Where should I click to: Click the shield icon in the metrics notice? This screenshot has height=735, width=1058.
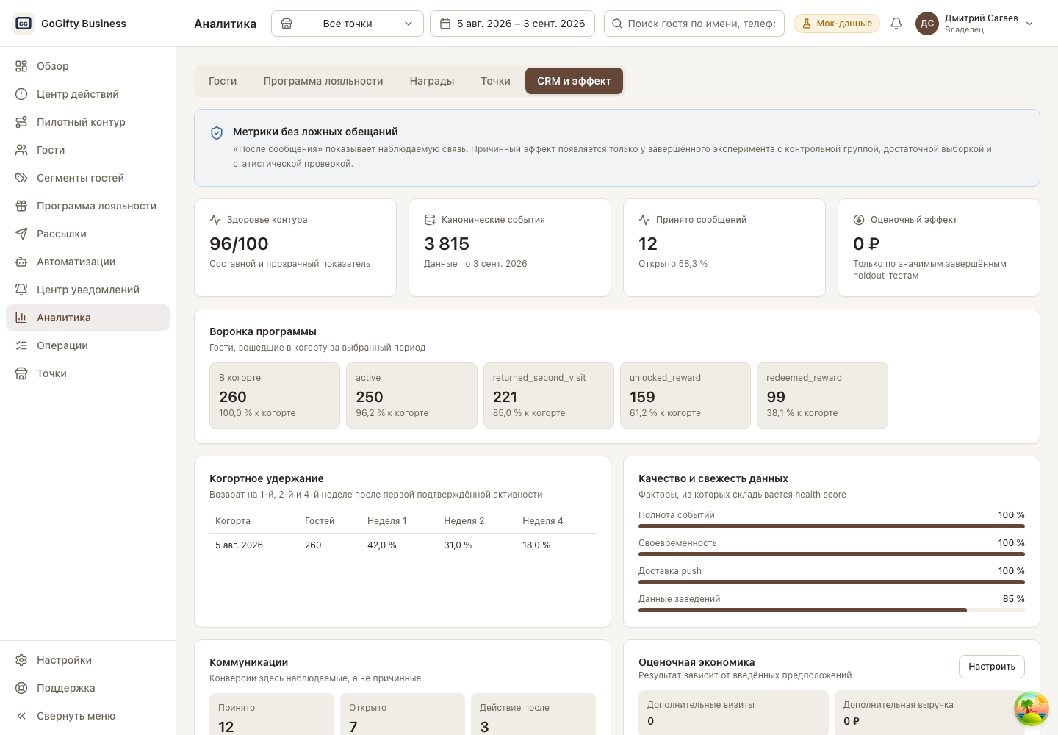217,132
